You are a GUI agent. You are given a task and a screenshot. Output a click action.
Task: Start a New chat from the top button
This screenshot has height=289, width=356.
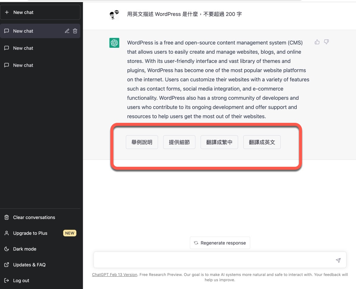point(40,12)
